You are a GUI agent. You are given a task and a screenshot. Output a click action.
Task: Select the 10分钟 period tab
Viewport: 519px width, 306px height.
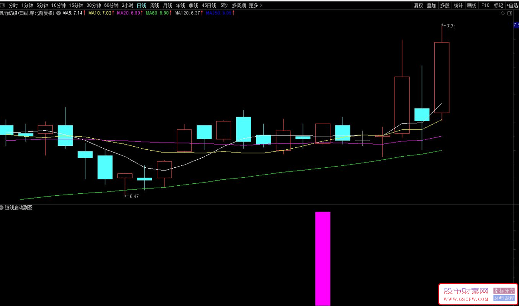click(x=58, y=6)
